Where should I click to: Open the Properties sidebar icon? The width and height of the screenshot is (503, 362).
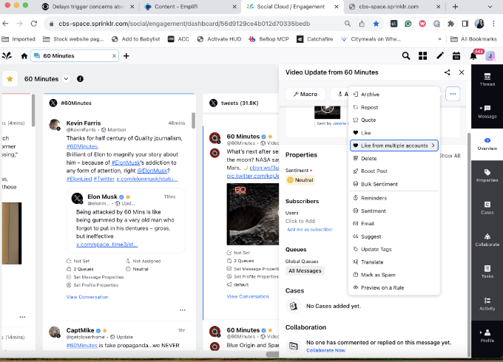(x=487, y=176)
